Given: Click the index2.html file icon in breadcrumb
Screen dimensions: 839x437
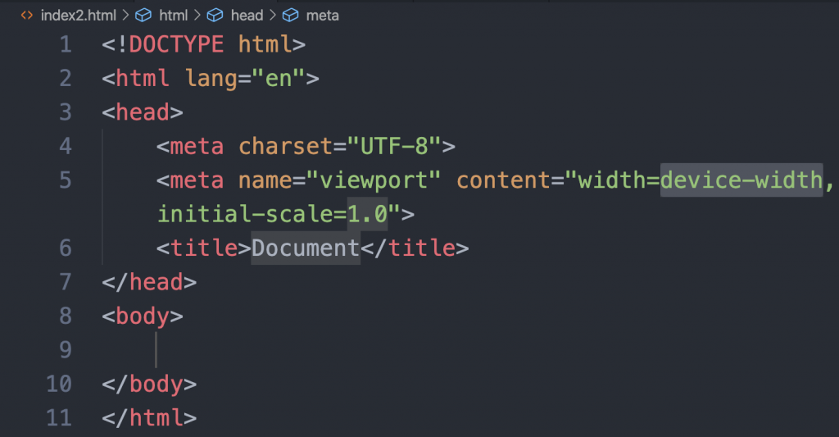Looking at the screenshot, I should click(x=27, y=15).
